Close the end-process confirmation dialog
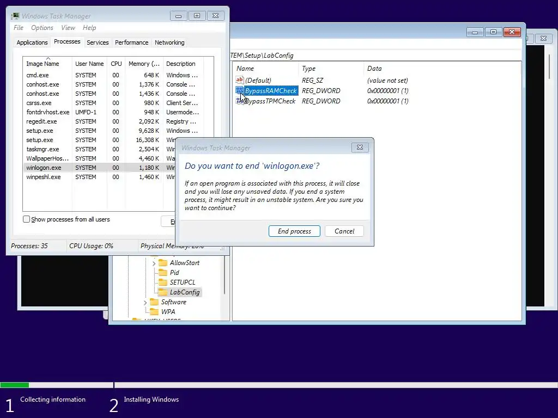 [360, 147]
